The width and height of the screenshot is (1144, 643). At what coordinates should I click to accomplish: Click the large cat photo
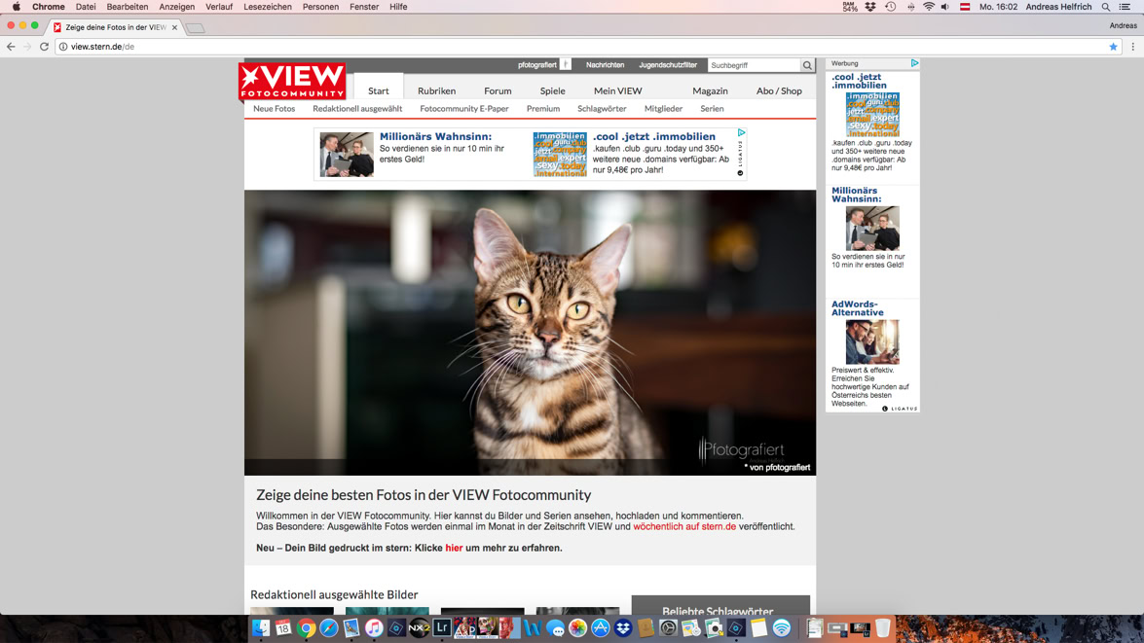tap(530, 333)
